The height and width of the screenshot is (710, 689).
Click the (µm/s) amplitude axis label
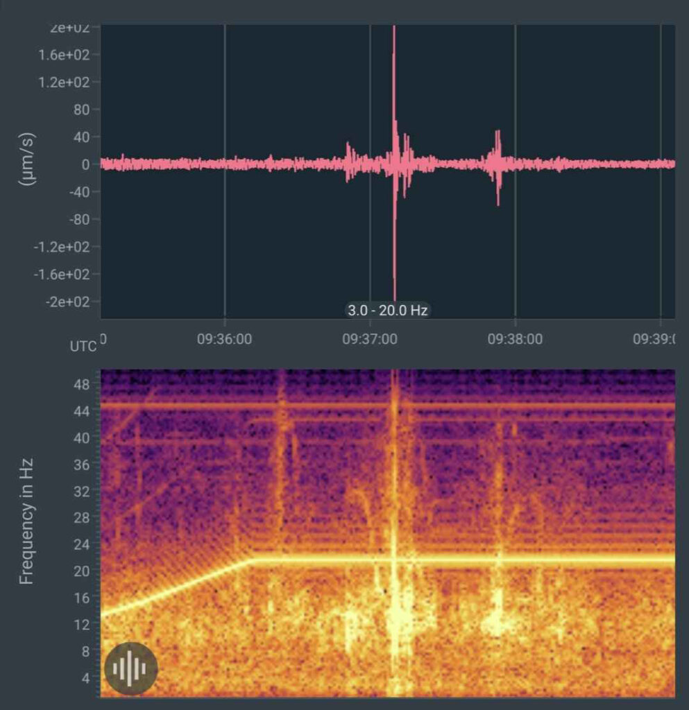click(27, 159)
